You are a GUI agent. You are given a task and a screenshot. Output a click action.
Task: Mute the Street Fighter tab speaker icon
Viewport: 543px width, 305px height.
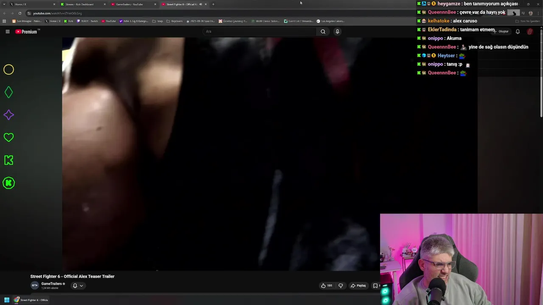coord(201,4)
